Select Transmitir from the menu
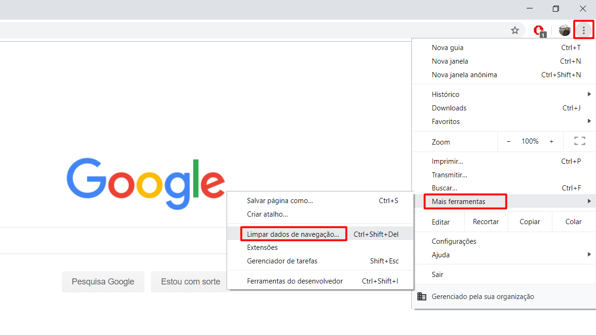The width and height of the screenshot is (596, 335). (x=449, y=175)
